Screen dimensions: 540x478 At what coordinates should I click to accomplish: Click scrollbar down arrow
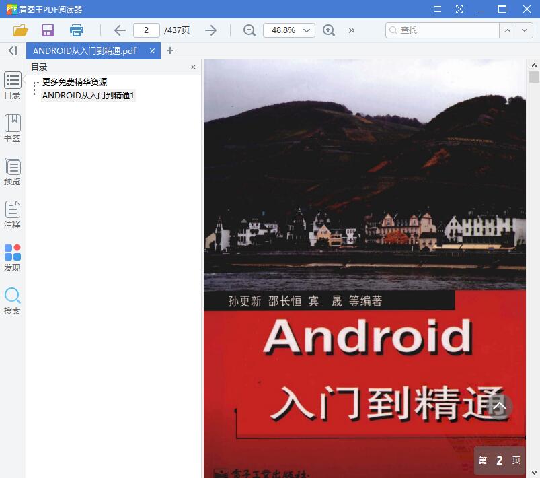coord(534,473)
